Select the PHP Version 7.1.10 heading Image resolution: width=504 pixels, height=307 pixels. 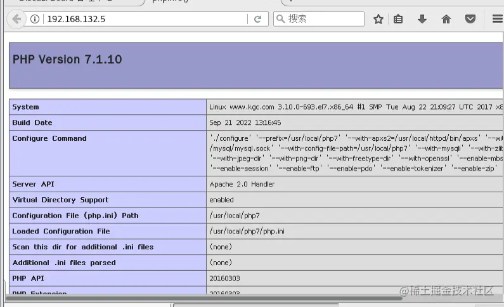pyautogui.click(x=67, y=60)
